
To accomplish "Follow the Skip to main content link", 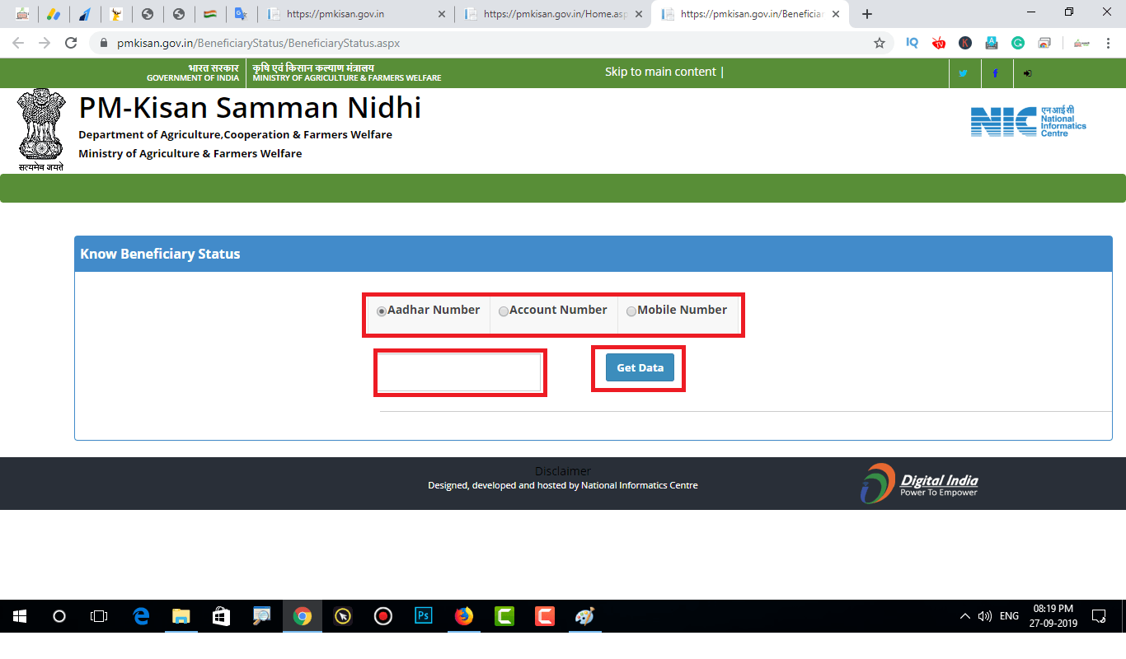I will point(660,72).
